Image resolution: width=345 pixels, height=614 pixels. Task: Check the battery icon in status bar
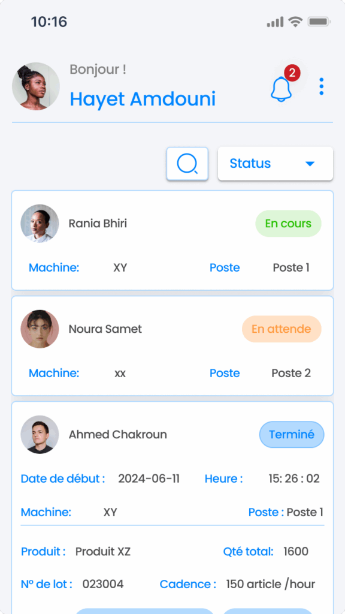tap(319, 22)
